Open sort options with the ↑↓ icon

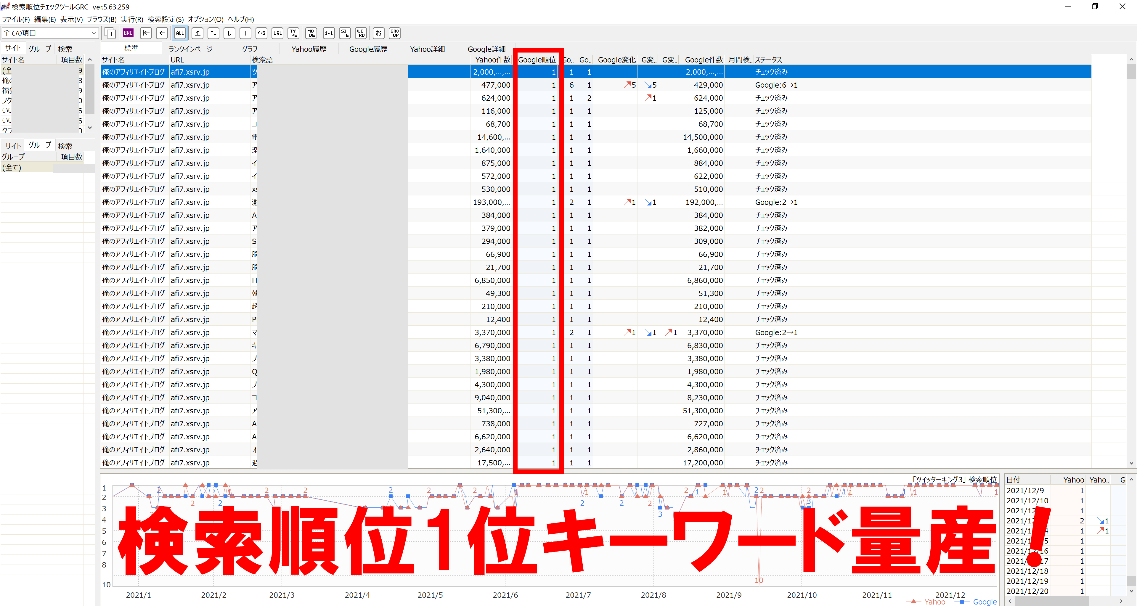pos(213,33)
